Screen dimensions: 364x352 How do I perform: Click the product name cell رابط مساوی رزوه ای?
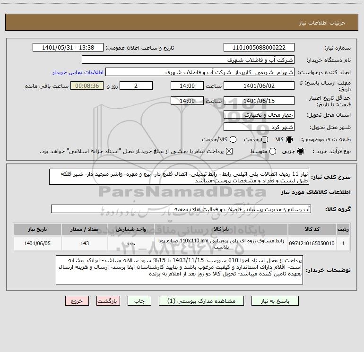221,244
